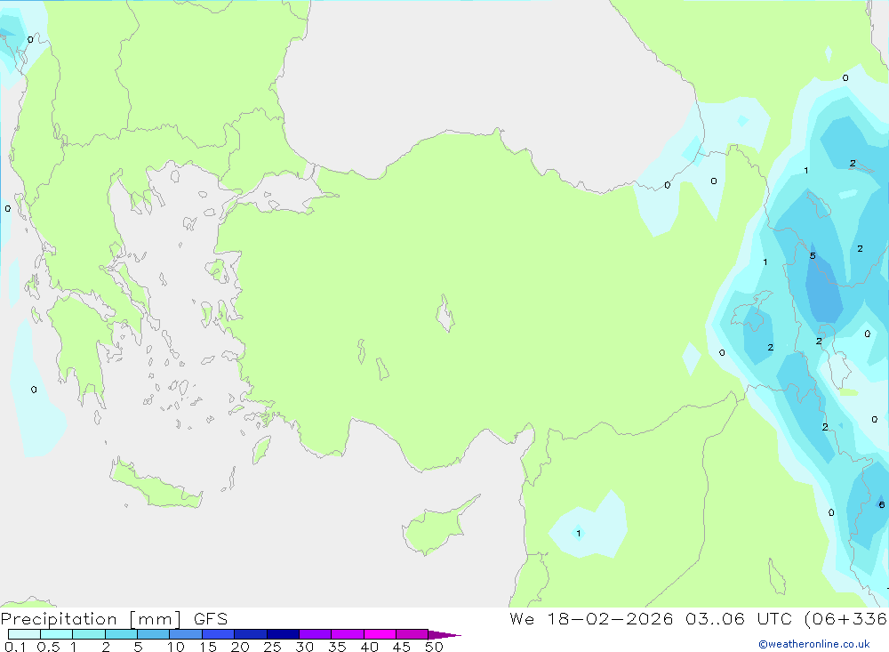
Task: Click the '40' legend label
Action: click(370, 647)
